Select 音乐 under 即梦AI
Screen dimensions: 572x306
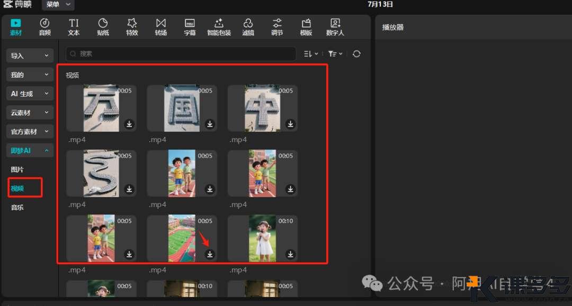tap(17, 208)
